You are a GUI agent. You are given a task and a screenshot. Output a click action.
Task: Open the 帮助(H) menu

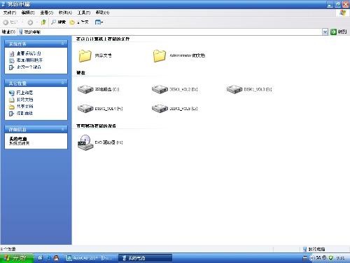(x=102, y=13)
